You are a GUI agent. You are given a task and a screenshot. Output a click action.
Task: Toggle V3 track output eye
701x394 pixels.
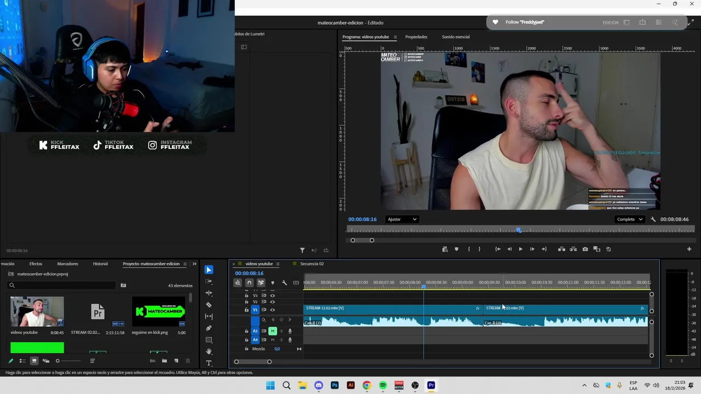coord(272,296)
